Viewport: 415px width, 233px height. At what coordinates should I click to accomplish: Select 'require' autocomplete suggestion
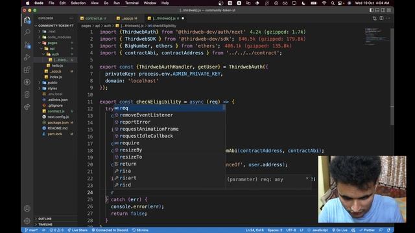169,143
